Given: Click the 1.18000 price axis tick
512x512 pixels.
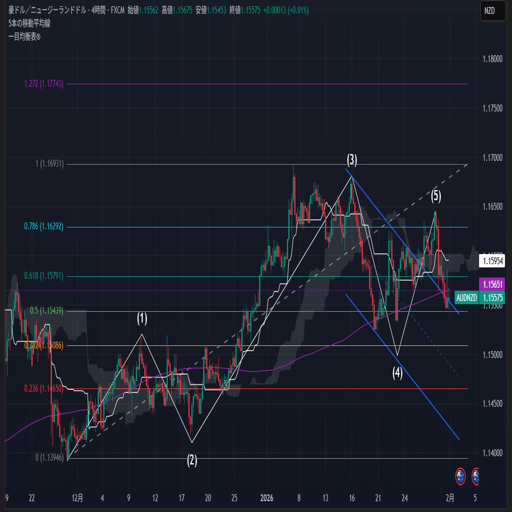Looking at the screenshot, I should tap(492, 59).
